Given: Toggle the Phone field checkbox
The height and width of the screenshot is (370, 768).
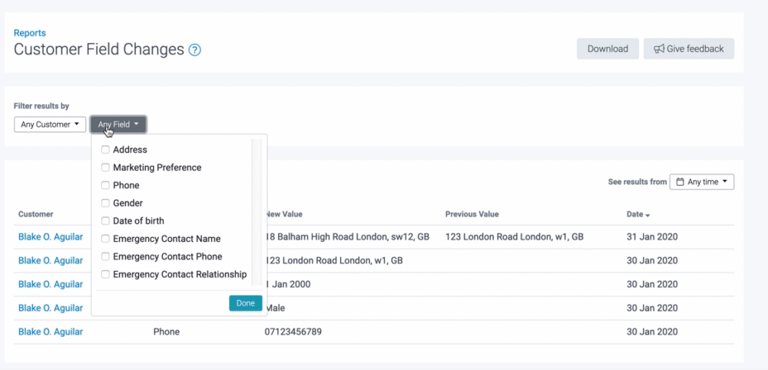Looking at the screenshot, I should (x=105, y=185).
